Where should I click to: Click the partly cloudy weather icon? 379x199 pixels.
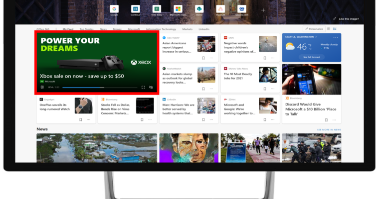coord(290,46)
